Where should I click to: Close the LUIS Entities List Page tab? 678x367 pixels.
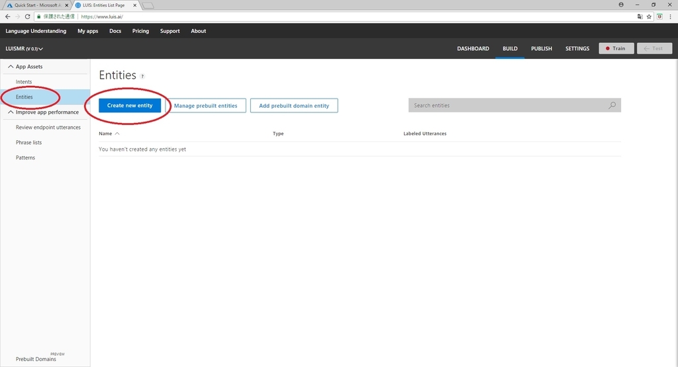tap(134, 5)
